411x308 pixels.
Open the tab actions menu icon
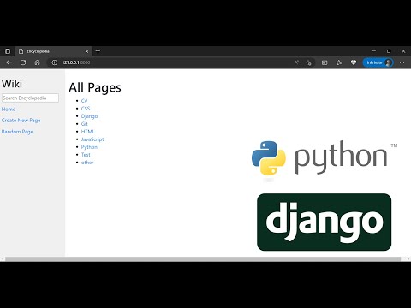point(8,51)
